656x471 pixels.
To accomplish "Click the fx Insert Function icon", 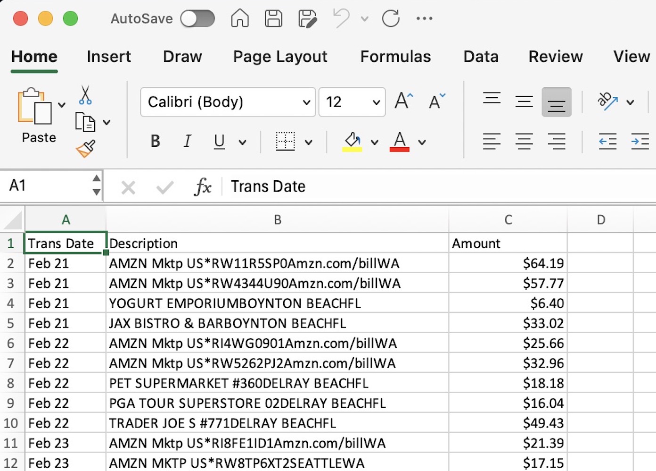I will coord(203,187).
